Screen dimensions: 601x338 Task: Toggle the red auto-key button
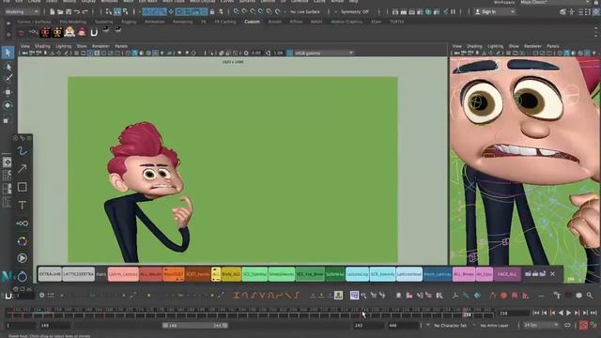[583, 326]
